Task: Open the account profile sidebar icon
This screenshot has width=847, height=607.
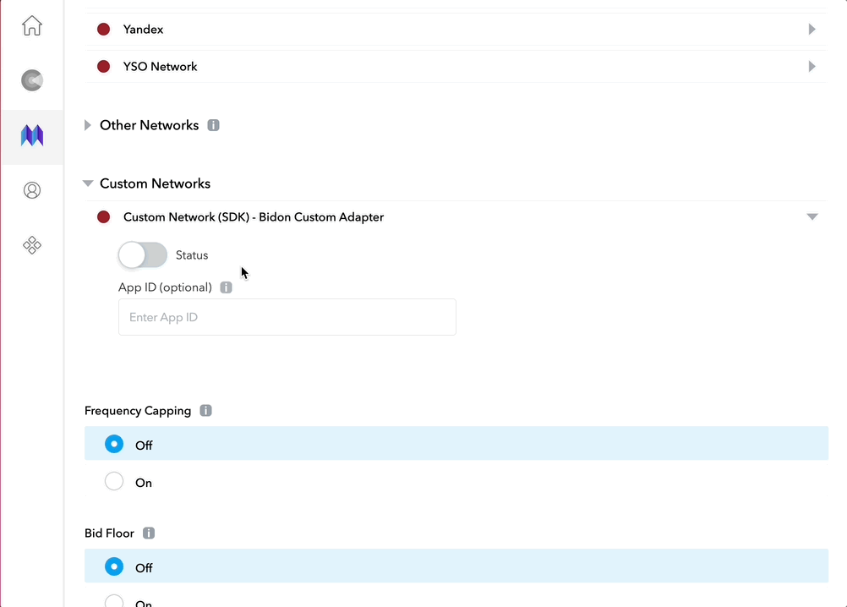Action: click(x=32, y=190)
